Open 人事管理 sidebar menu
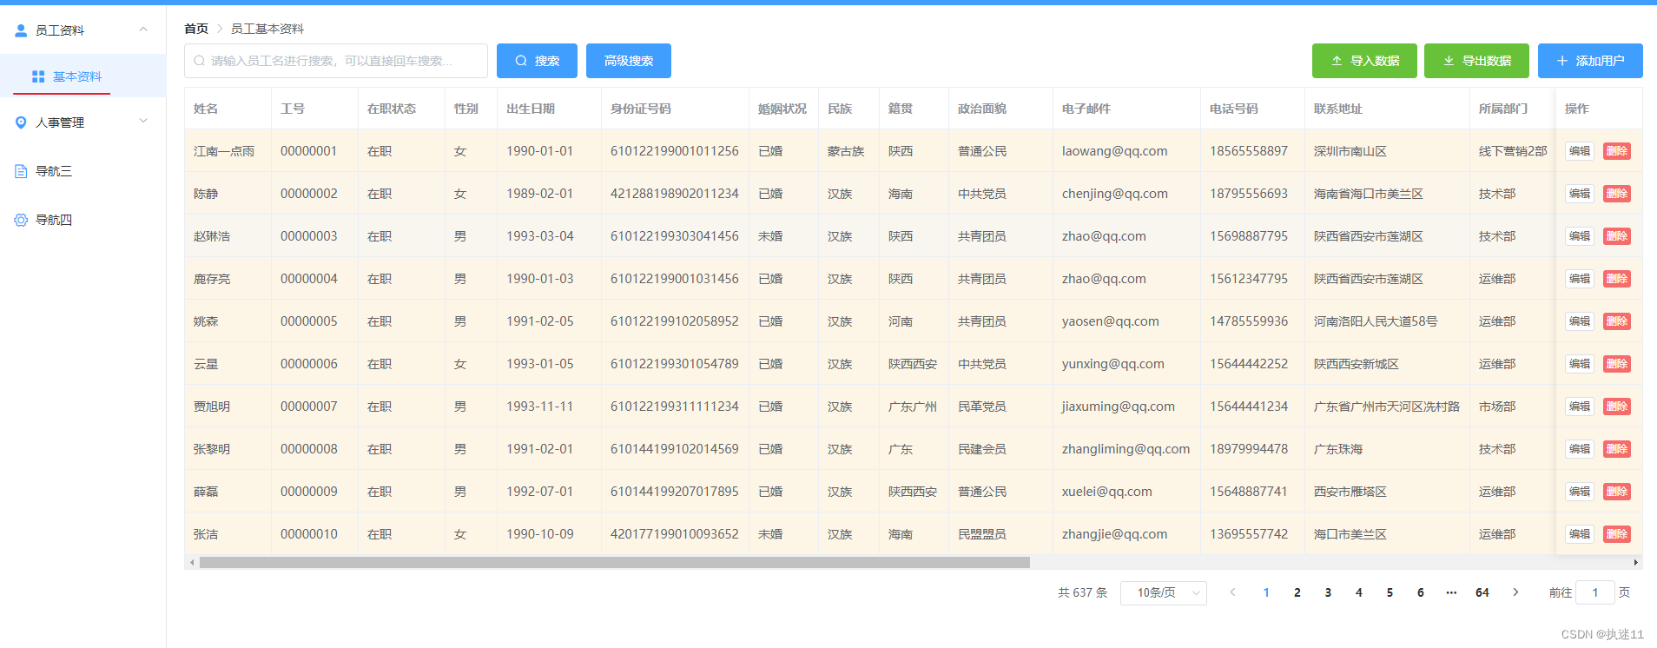This screenshot has width=1657, height=648. [83, 122]
